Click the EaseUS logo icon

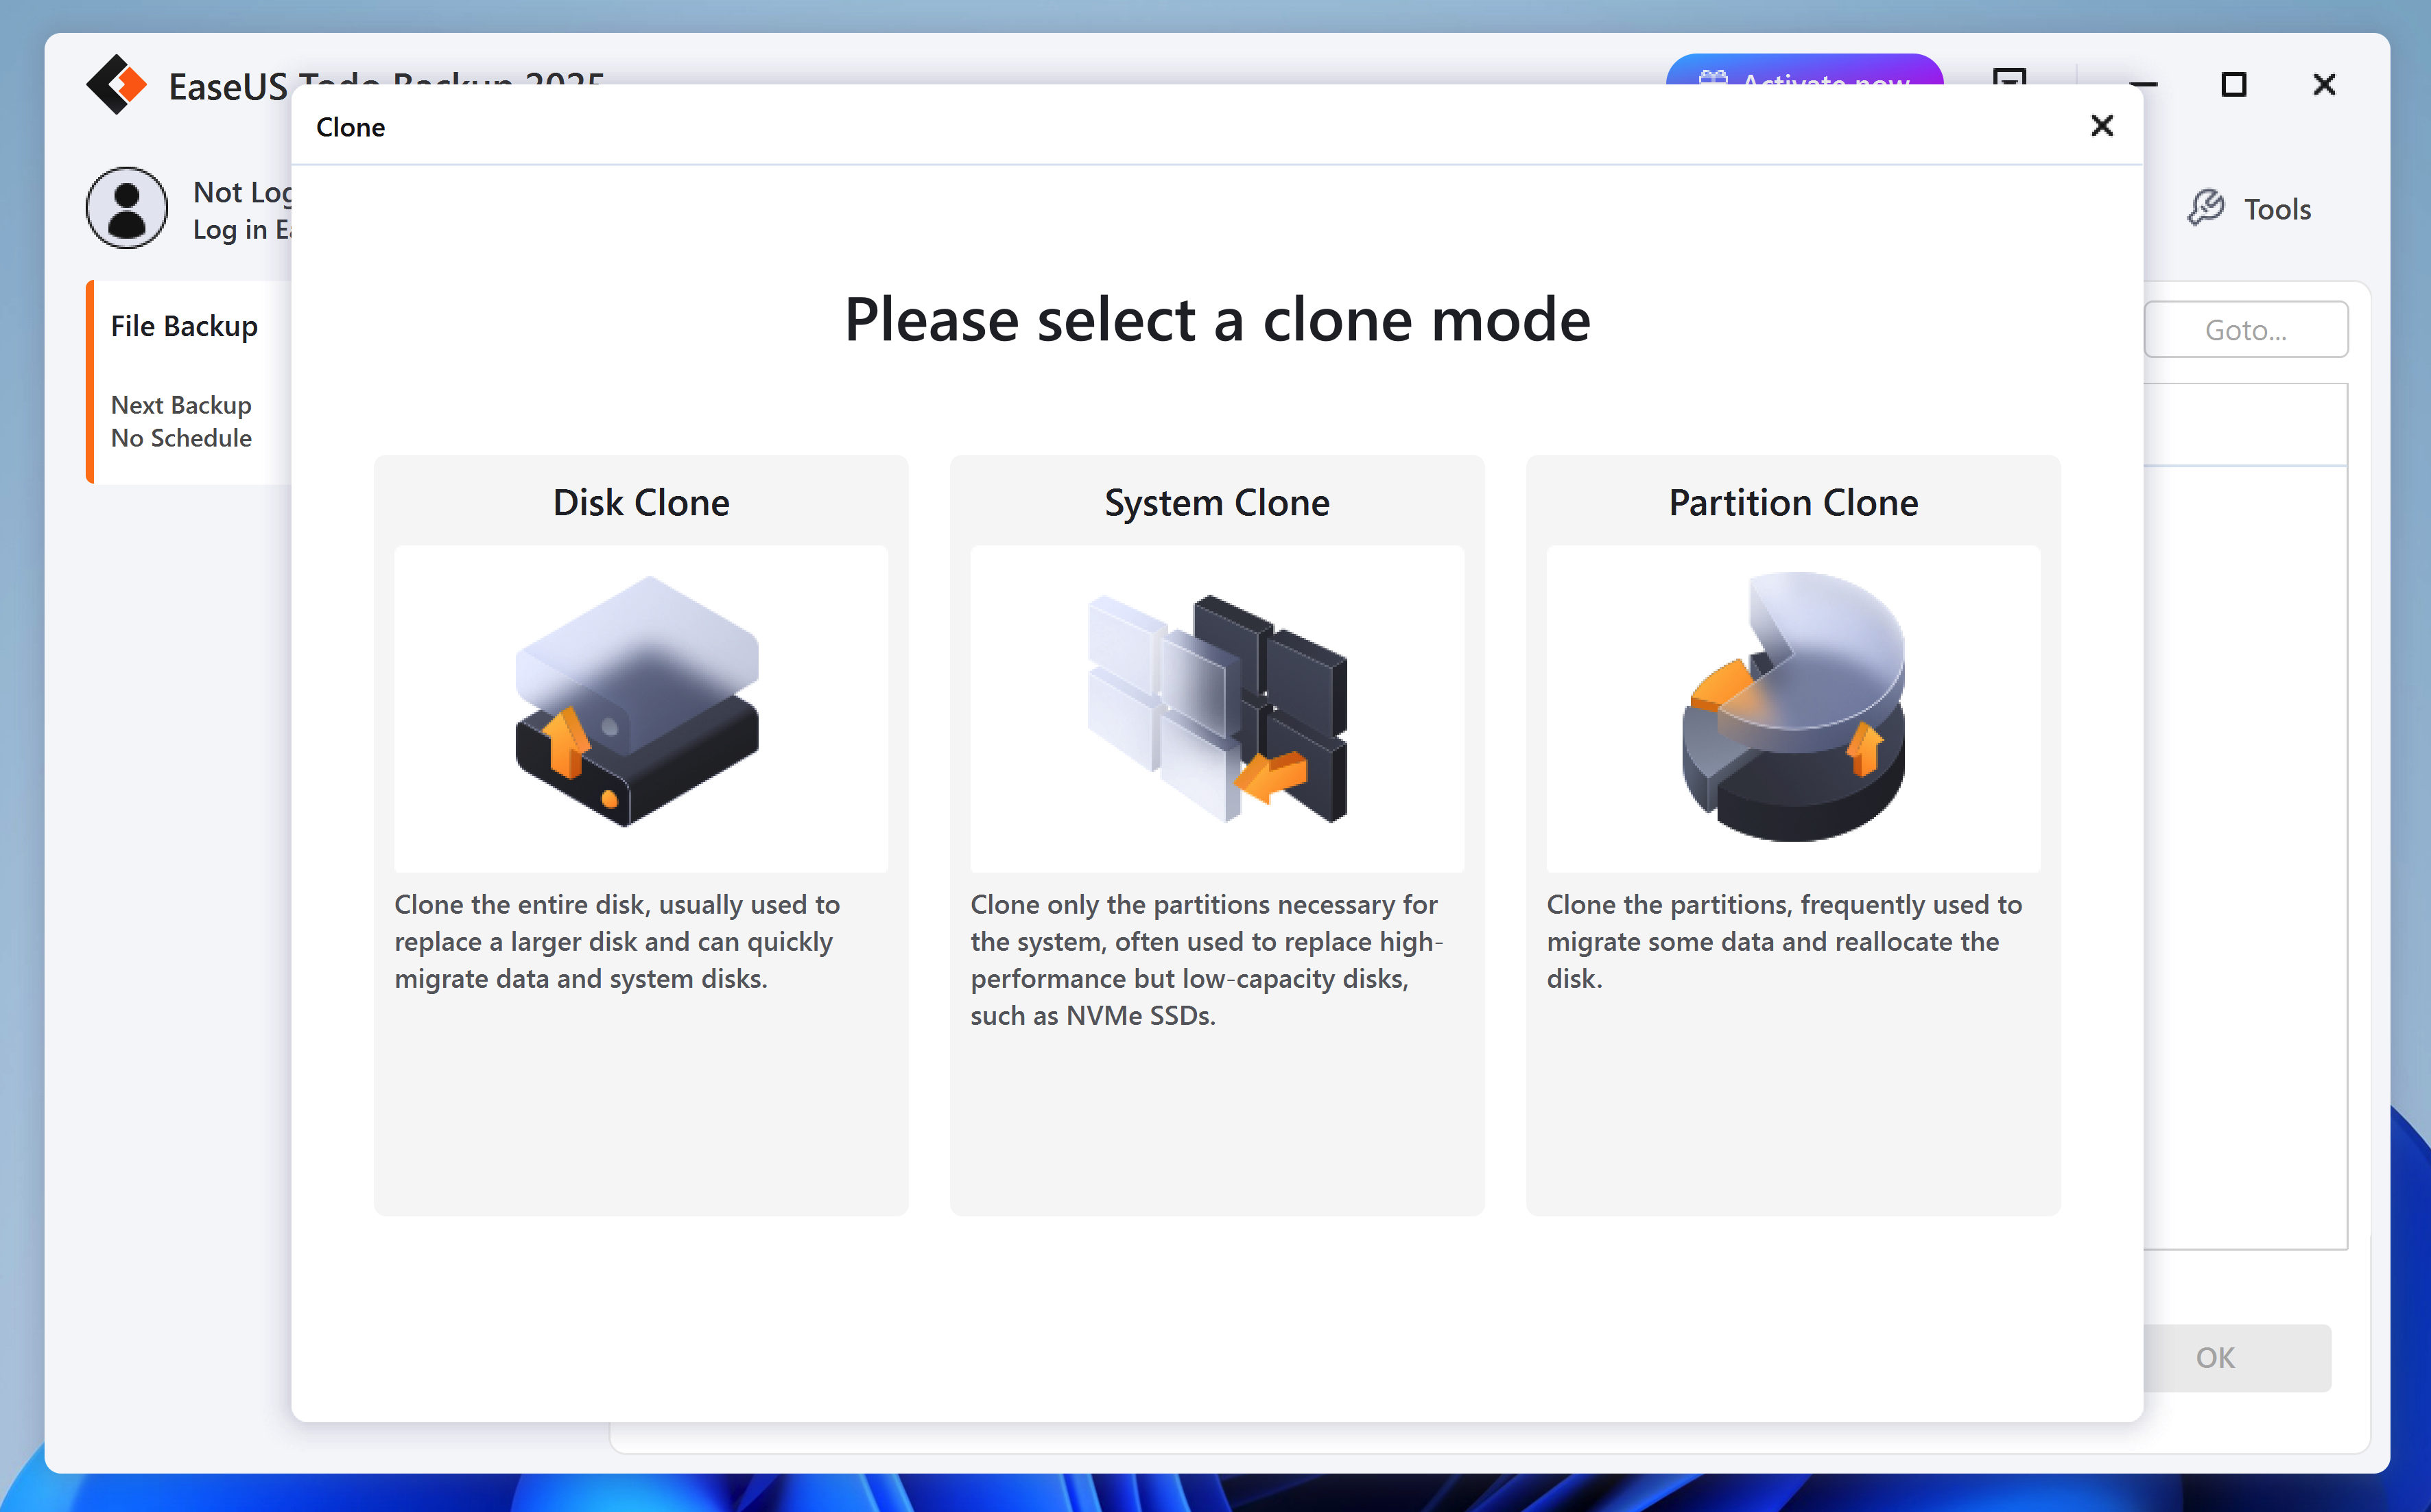pos(117,85)
